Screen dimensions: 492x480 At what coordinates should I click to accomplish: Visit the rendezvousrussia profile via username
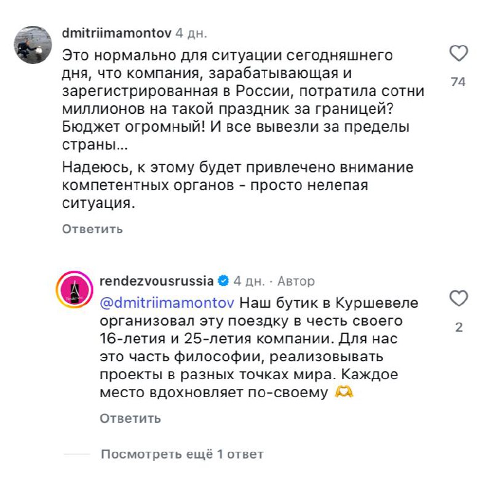(x=156, y=281)
